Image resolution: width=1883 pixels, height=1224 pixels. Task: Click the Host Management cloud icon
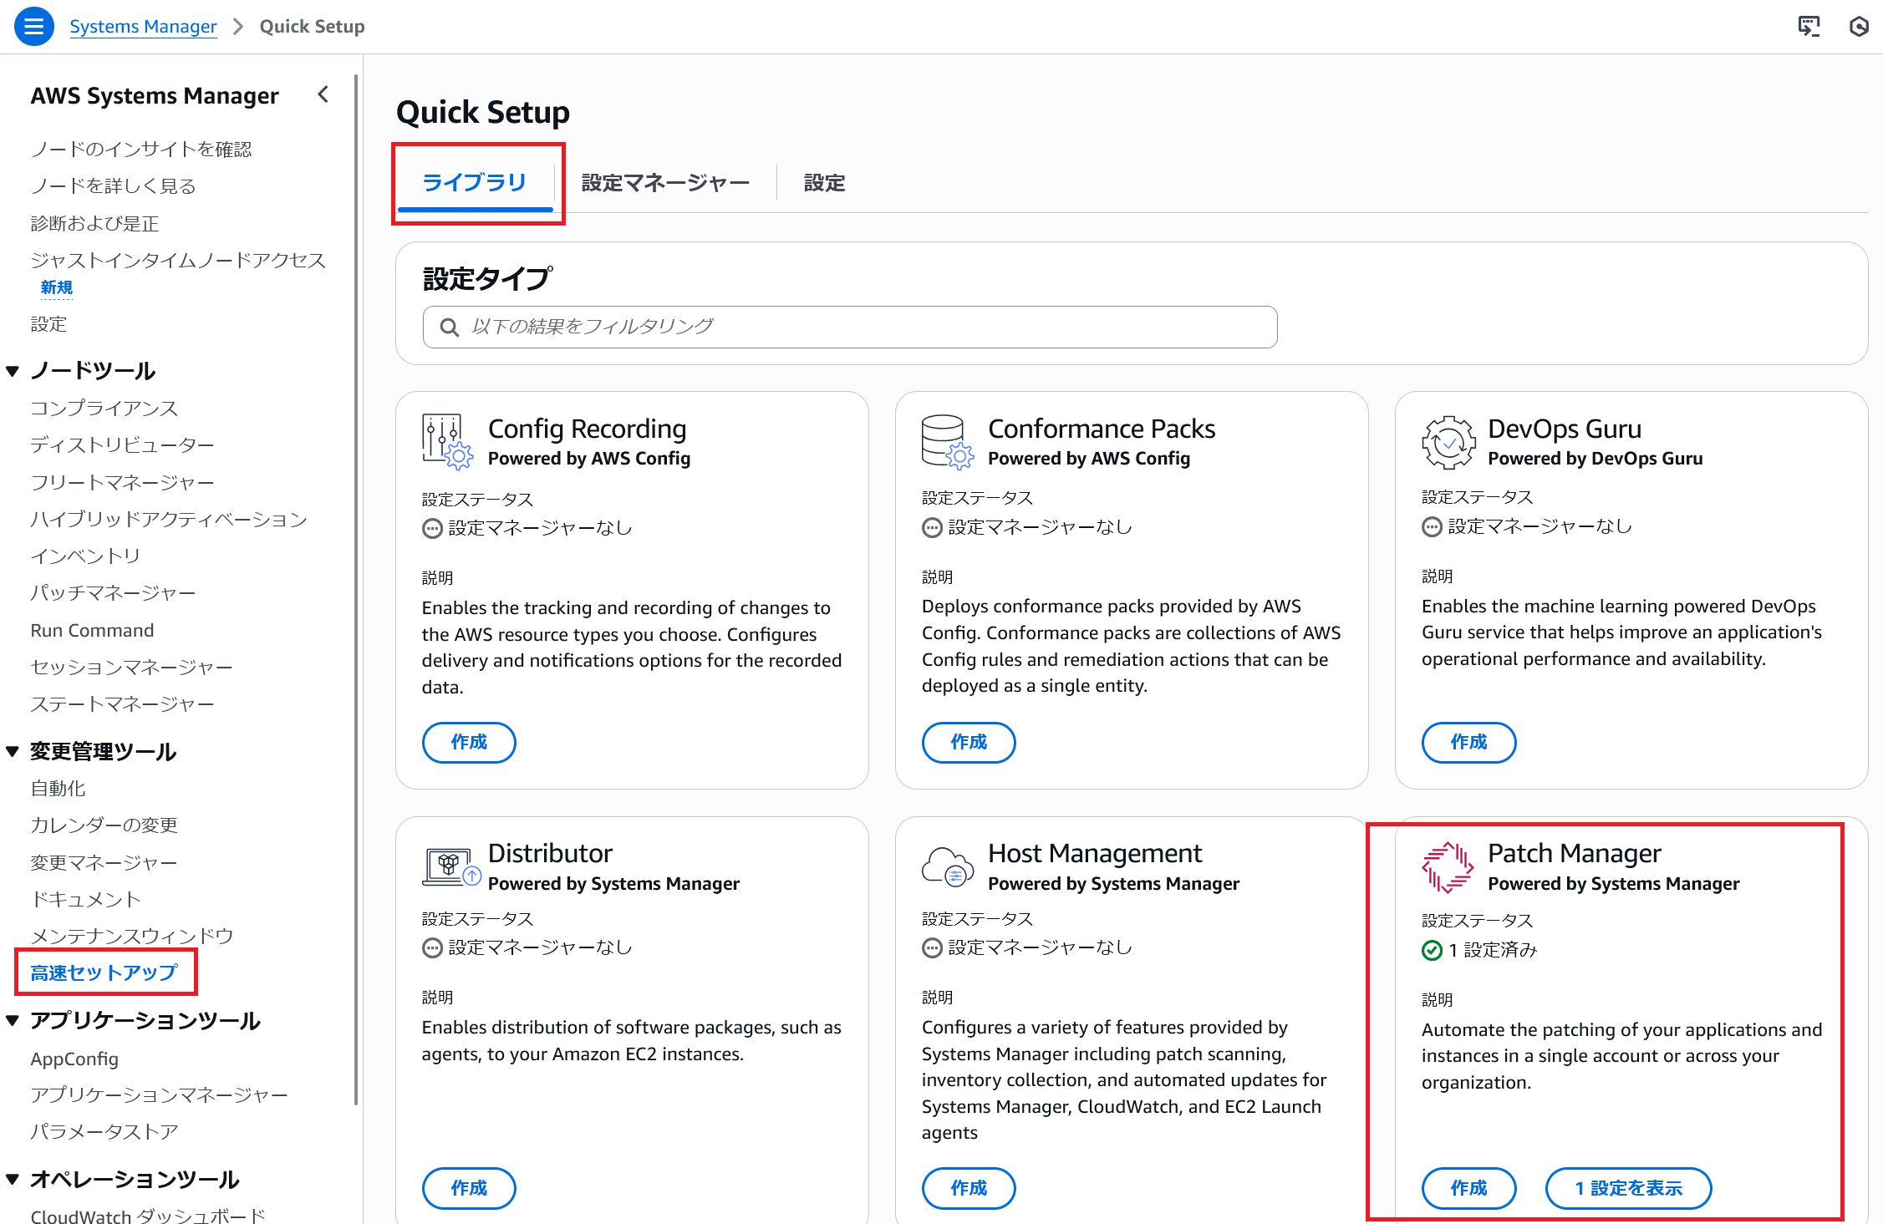[x=947, y=867]
